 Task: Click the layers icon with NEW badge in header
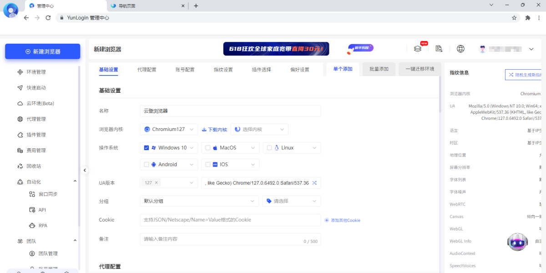point(418,48)
